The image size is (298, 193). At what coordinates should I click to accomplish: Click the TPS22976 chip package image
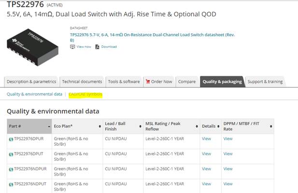pyautogui.click(x=32, y=47)
